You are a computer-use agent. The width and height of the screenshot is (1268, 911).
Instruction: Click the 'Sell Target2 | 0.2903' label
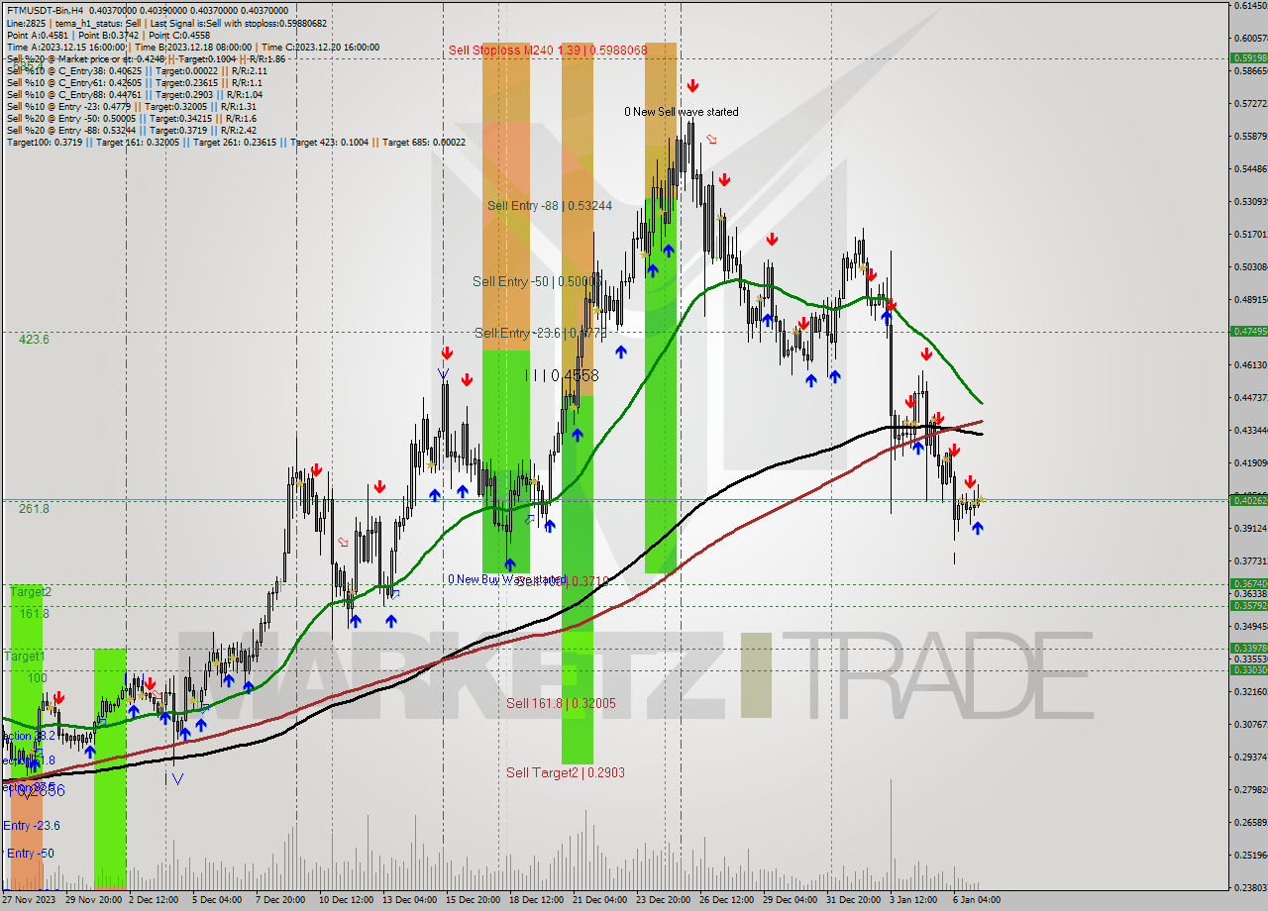pyautogui.click(x=566, y=771)
